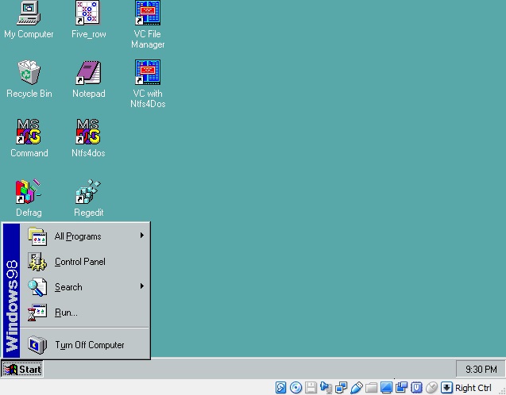Image resolution: width=506 pixels, height=395 pixels.
Task: Click the Search magnifier icon
Action: point(37,287)
